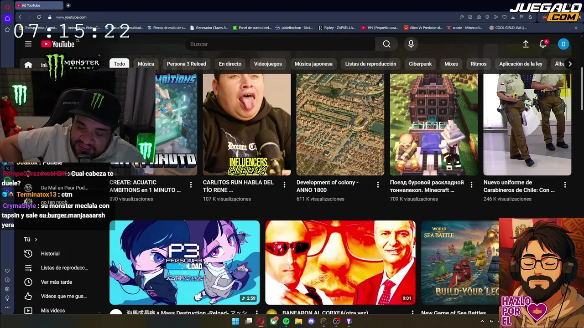This screenshot has width=584, height=328.
Task: Open File Explorer from the taskbar
Action: tap(298, 321)
